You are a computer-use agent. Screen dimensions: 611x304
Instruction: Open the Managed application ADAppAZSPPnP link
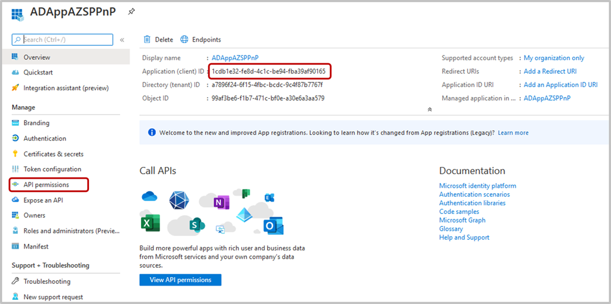click(x=547, y=98)
